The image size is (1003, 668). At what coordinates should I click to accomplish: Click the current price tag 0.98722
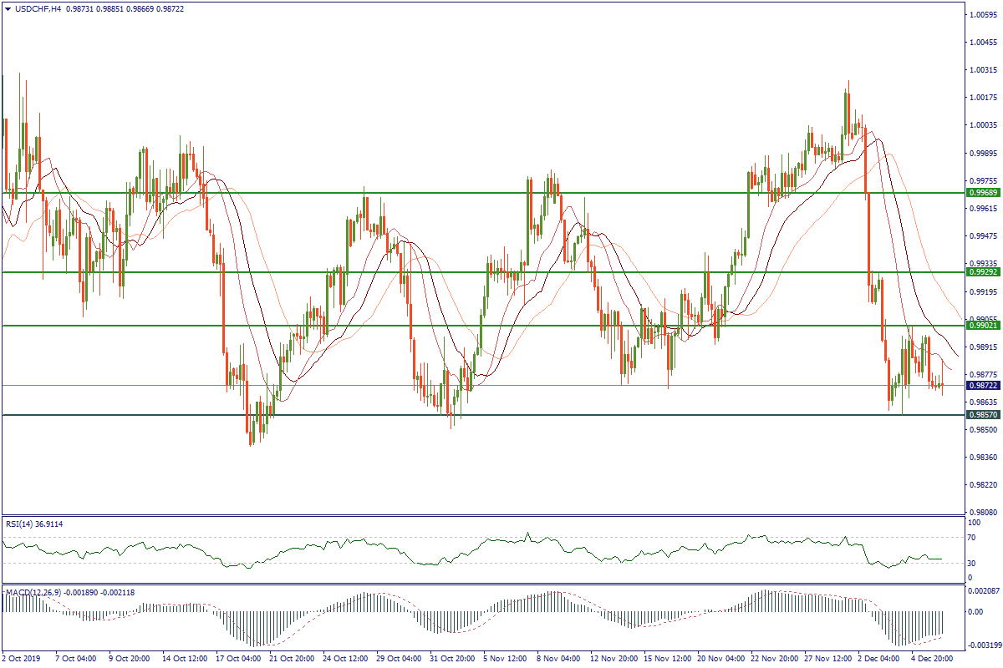(983, 386)
